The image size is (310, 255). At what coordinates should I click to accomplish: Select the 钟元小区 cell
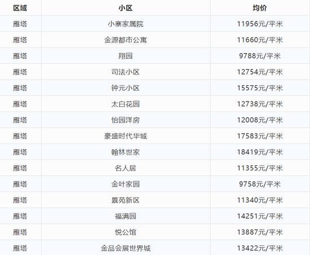pyautogui.click(x=126, y=88)
